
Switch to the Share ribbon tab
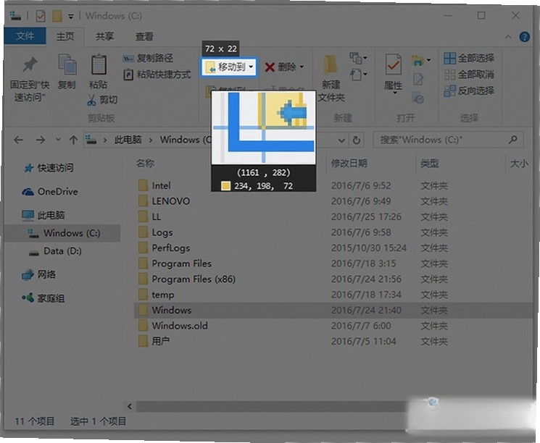[104, 36]
